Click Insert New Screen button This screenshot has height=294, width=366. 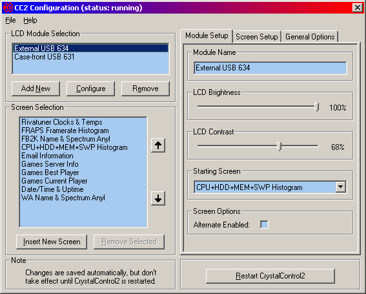coord(52,242)
